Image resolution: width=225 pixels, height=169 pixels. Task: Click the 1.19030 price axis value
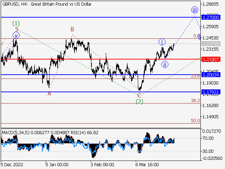point(210,83)
